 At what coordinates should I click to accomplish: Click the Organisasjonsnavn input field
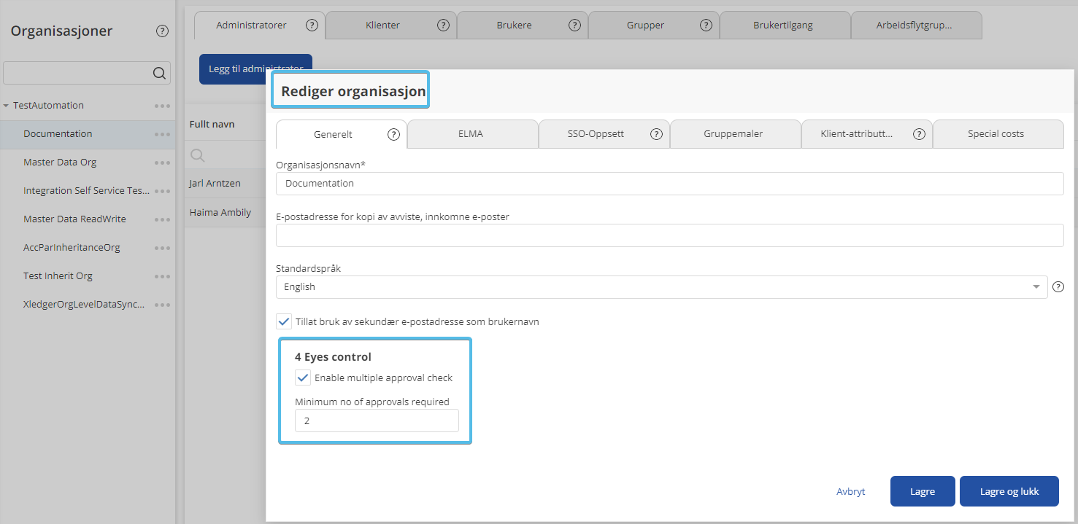669,184
